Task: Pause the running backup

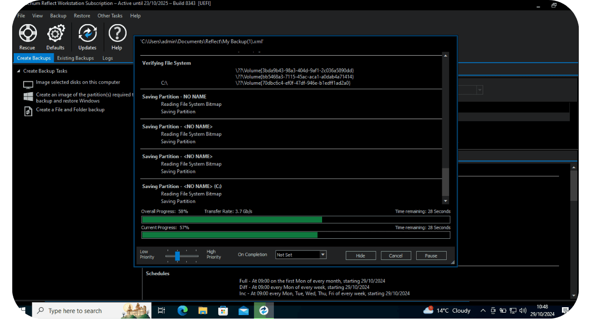Action: [431, 256]
